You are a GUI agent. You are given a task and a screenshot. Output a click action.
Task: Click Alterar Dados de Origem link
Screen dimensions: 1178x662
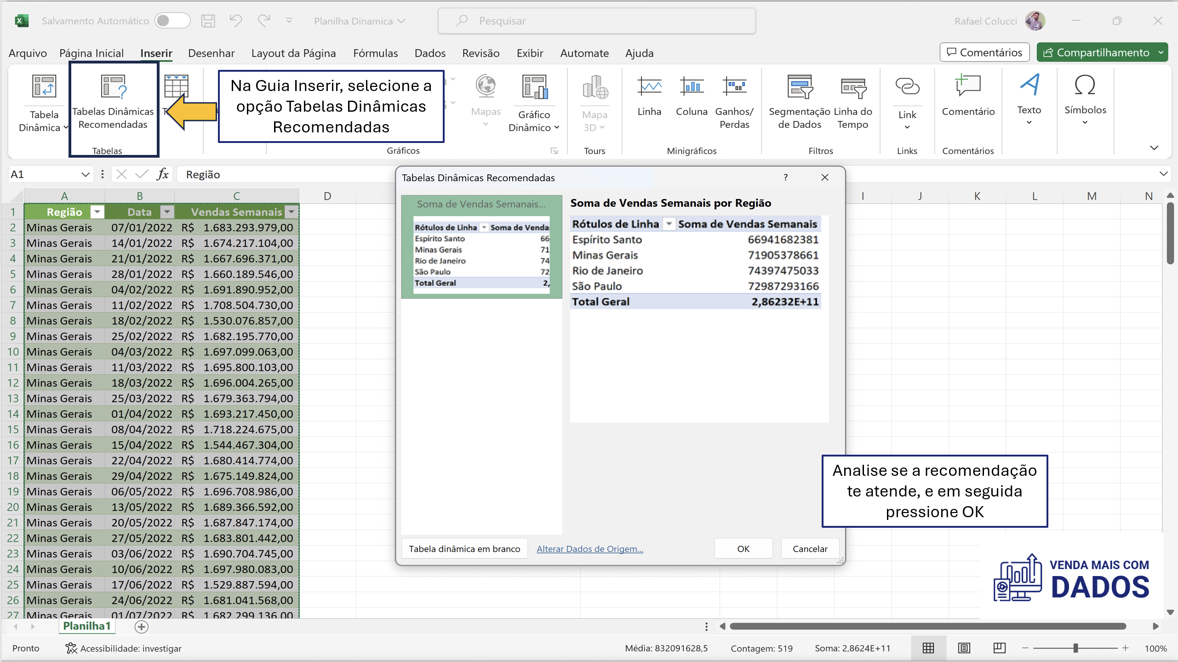click(590, 548)
